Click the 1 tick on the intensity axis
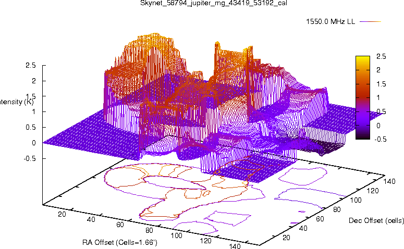This screenshot has width=404, height=249. [34, 112]
